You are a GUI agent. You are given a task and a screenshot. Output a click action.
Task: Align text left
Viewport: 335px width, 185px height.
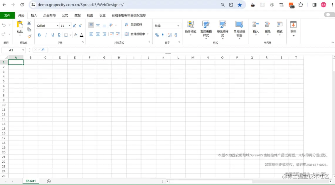(91, 34)
